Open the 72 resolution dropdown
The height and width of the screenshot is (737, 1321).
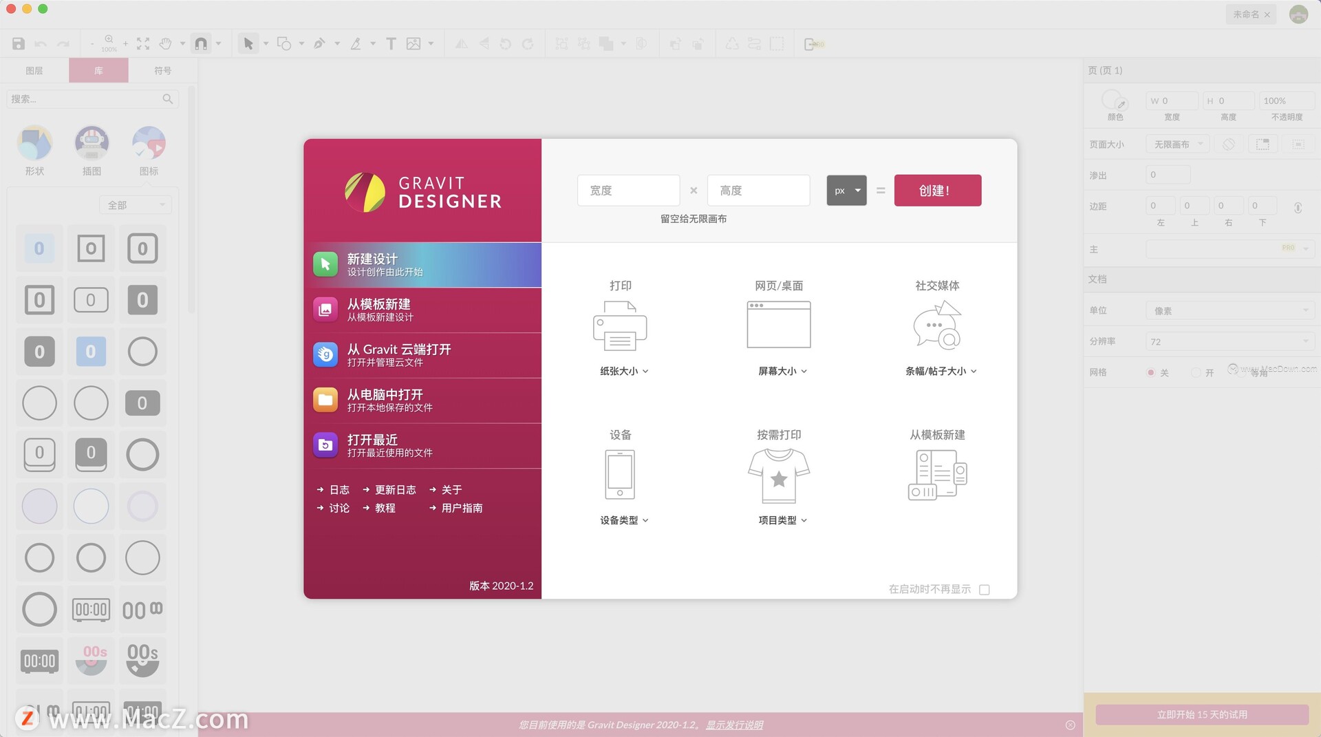point(1230,341)
